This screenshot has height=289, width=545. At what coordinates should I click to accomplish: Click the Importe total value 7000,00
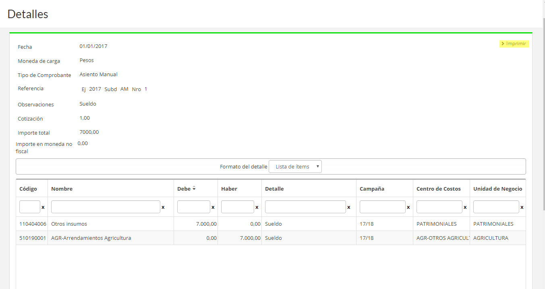(x=89, y=132)
